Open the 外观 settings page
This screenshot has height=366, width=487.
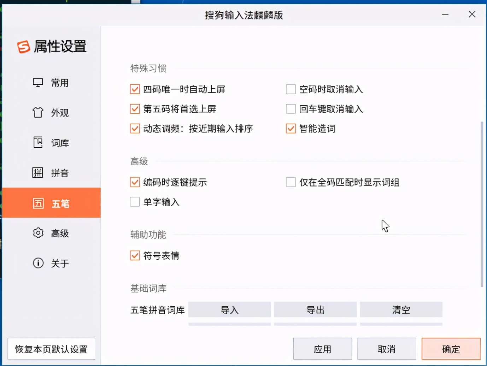click(x=52, y=113)
